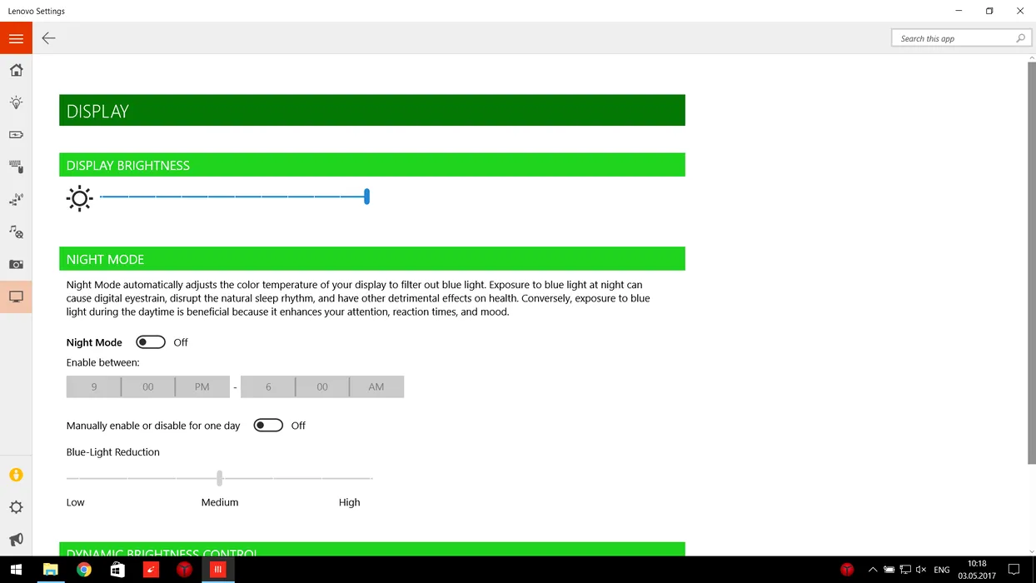Open Google Chrome from the taskbar
The width and height of the screenshot is (1036, 583).
pyautogui.click(x=84, y=570)
